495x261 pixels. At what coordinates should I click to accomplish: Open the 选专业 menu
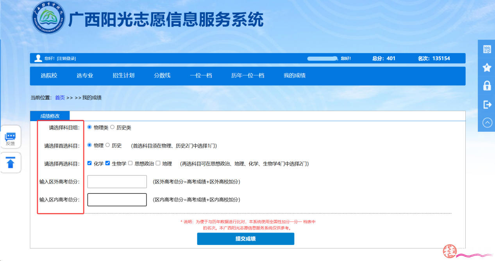point(85,75)
